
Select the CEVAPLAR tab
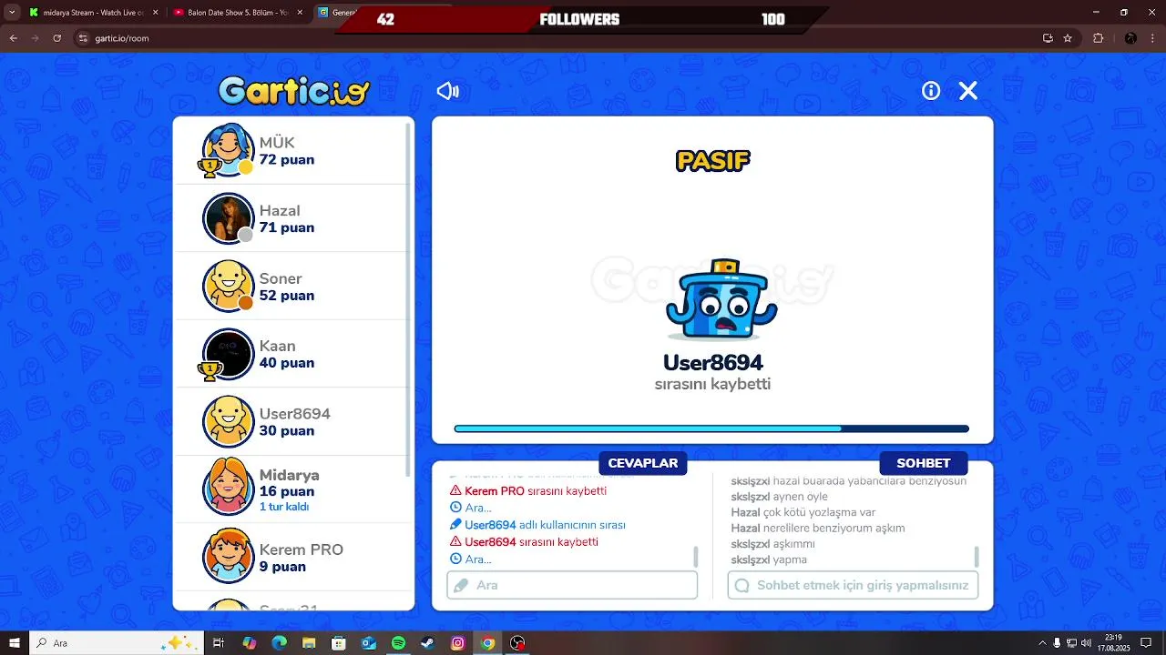click(643, 463)
